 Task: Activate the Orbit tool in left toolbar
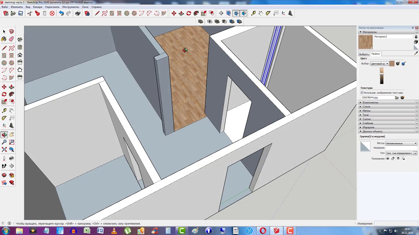(x=4, y=135)
